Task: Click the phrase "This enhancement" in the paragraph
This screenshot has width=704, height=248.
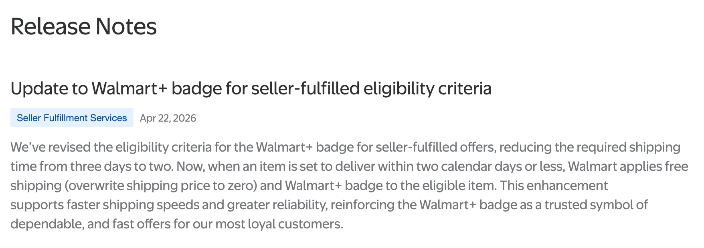Action: click(x=554, y=186)
